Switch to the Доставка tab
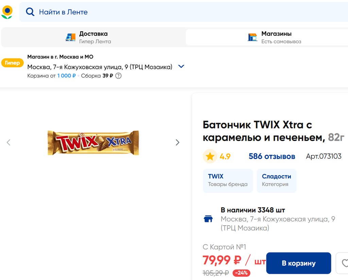This screenshot has width=348, height=280. (x=93, y=37)
